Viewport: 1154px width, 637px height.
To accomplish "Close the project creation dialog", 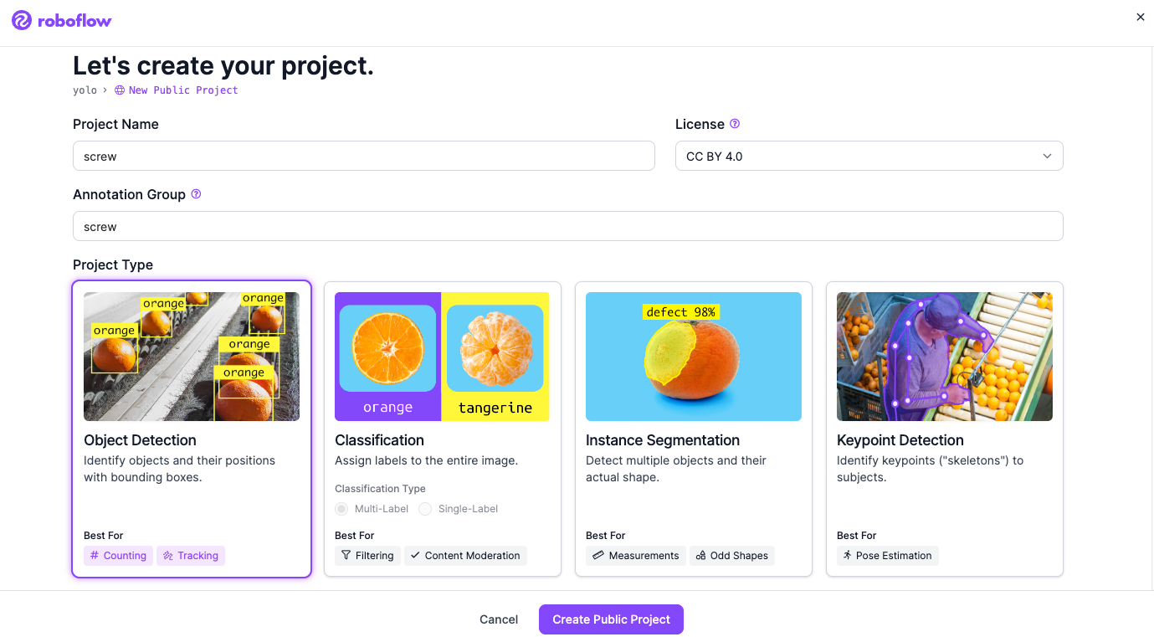I will pyautogui.click(x=1140, y=17).
